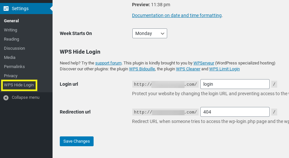The height and width of the screenshot is (158, 289).
Task: Follow the support forum link
Action: [108, 63]
